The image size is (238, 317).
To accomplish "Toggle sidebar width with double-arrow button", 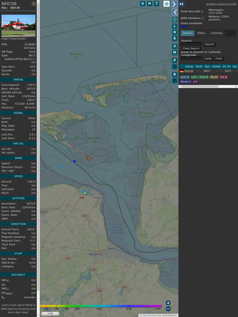I will (181, 4).
